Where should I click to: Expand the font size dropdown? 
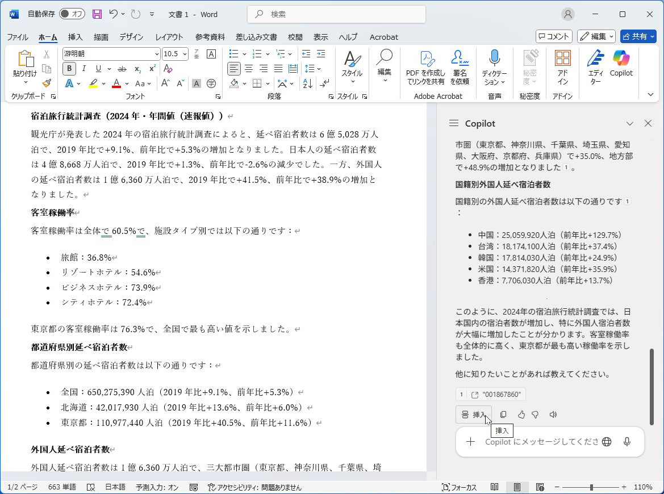coord(184,54)
